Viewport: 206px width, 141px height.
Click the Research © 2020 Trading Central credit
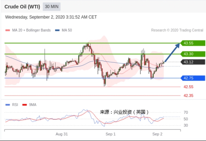pos(177,30)
